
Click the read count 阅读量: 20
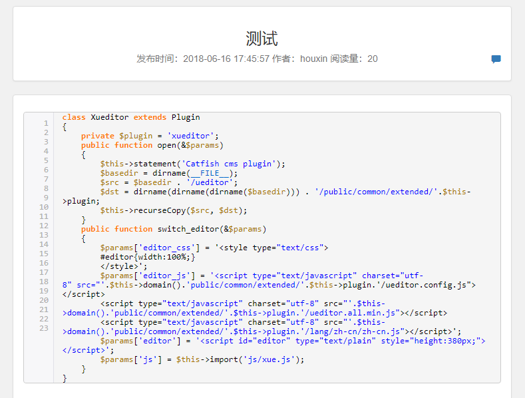click(354, 59)
